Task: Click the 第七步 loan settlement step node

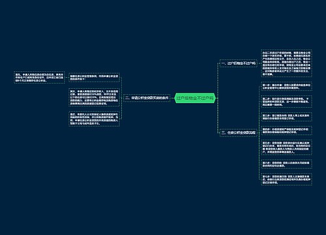Action: coord(286,180)
